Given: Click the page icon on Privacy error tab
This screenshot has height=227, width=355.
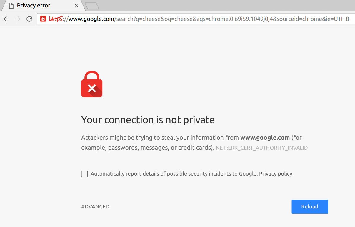Looking at the screenshot, I should tap(11, 6).
